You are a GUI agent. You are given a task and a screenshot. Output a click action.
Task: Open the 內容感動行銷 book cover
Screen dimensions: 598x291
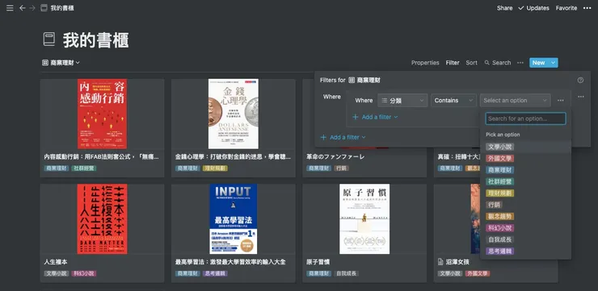102,114
